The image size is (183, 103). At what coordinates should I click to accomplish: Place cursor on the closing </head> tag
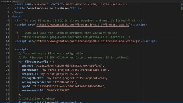17,12
